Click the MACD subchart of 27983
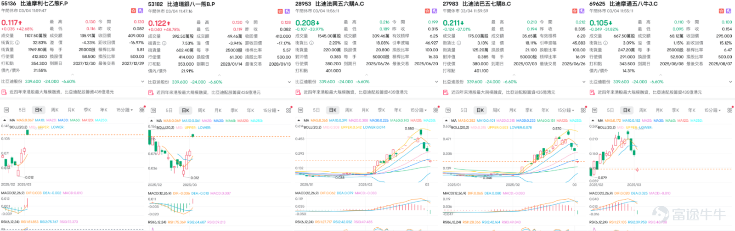735x231 pixels. pos(513,206)
